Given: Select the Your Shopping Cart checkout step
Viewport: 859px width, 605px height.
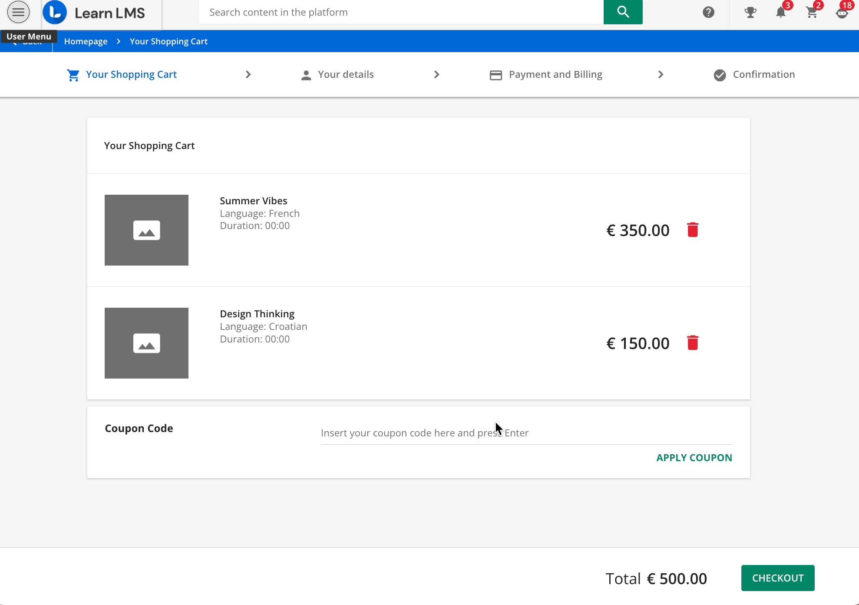Looking at the screenshot, I should point(131,74).
